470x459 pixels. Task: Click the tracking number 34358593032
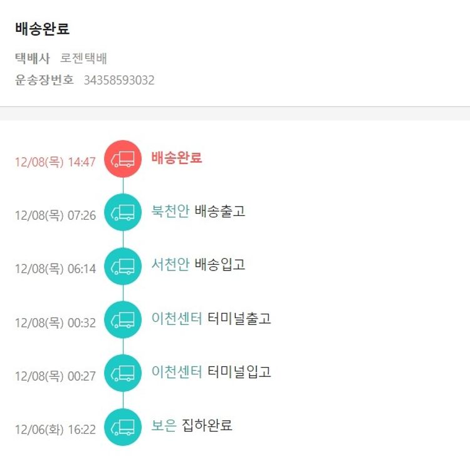(x=119, y=80)
